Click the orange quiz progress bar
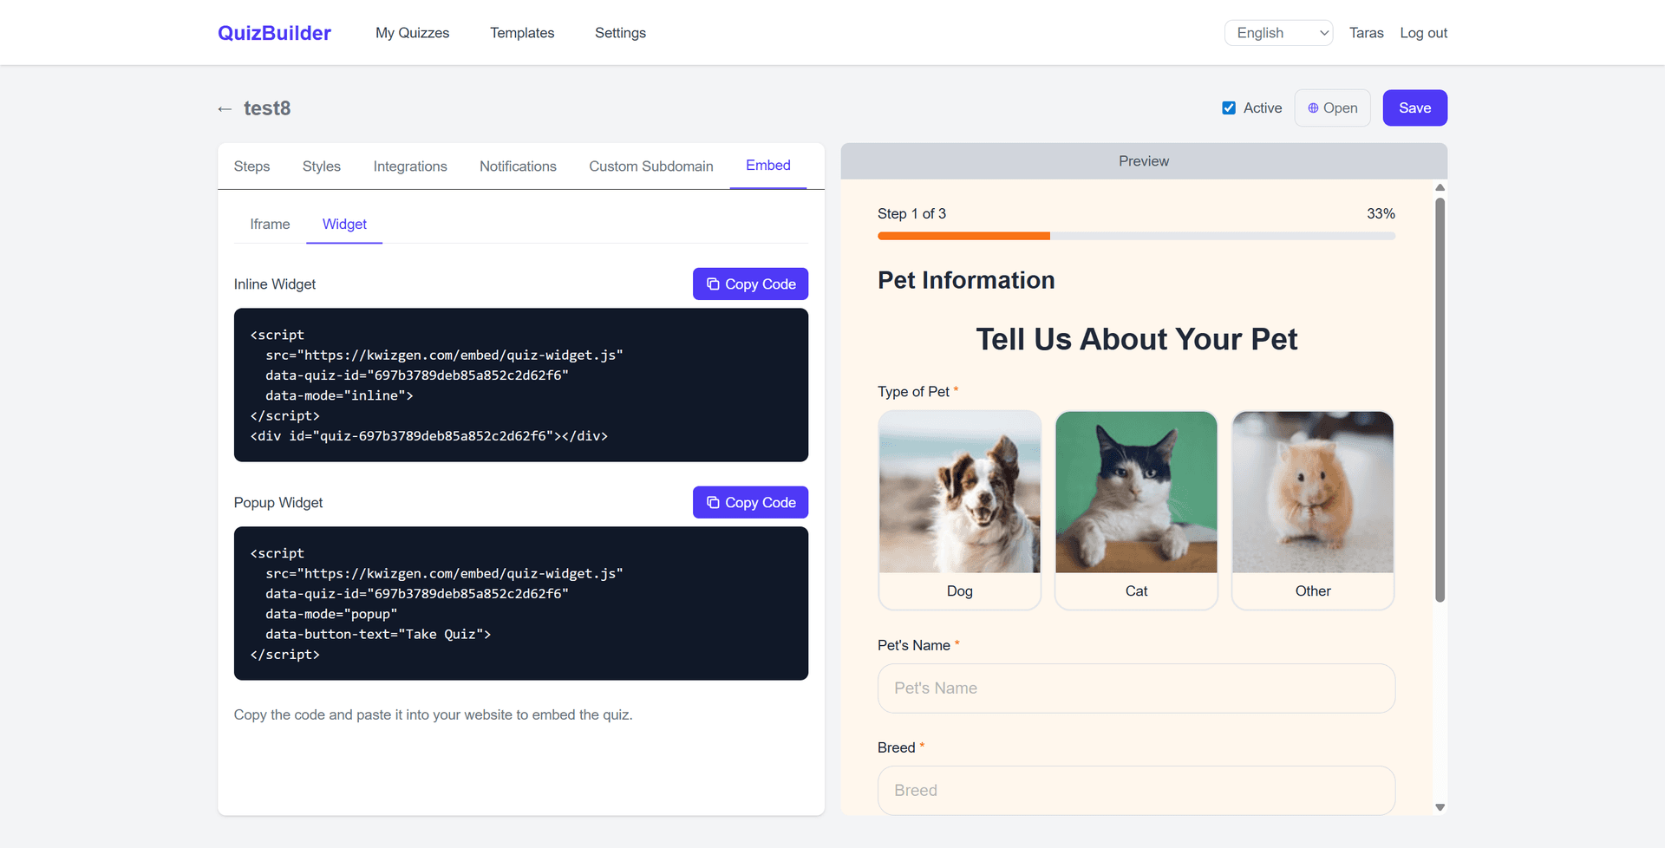 tap(963, 235)
